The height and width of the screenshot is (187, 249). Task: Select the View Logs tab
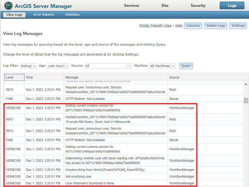click(14, 15)
